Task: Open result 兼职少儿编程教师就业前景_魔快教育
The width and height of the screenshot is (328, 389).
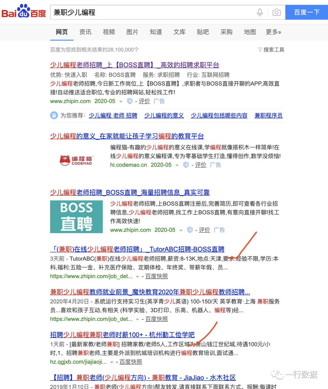Action: pyautogui.click(x=150, y=292)
